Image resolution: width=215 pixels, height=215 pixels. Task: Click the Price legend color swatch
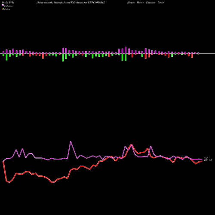pyautogui.click(x=3, y=9)
